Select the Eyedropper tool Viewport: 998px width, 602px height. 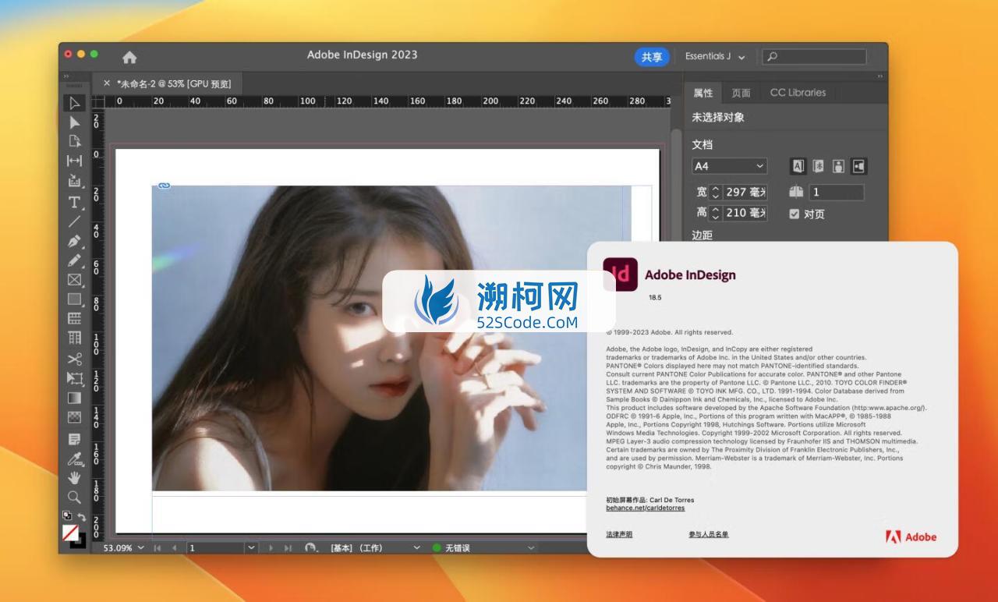click(x=74, y=459)
